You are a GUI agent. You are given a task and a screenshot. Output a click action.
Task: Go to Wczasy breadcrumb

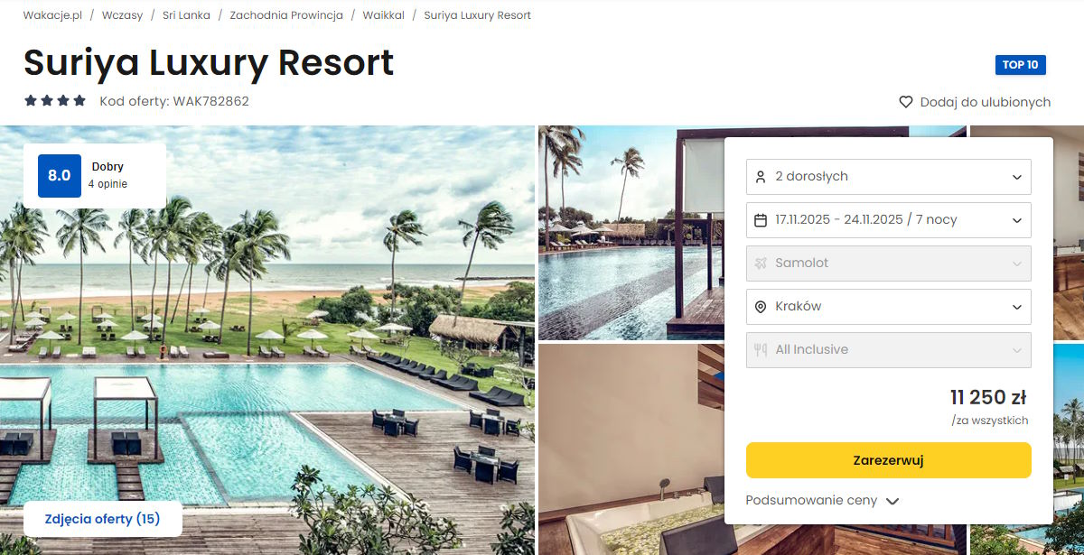123,15
